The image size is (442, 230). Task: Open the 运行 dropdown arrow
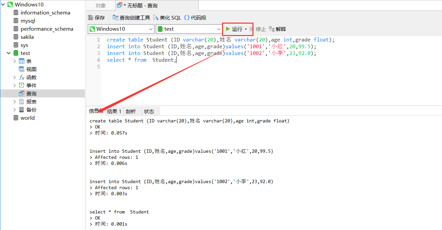click(246, 29)
